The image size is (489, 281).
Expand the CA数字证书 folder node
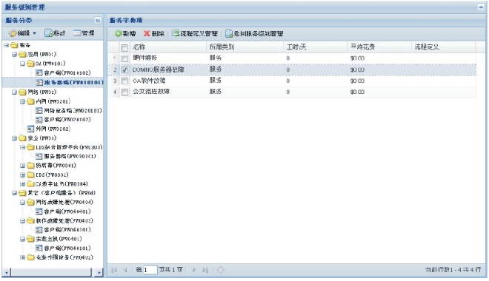pos(22,184)
